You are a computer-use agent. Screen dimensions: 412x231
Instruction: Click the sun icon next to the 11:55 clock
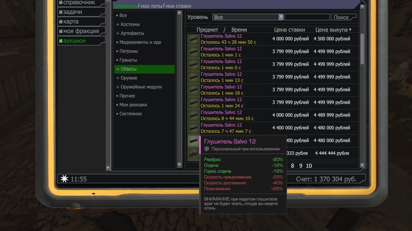pyautogui.click(x=64, y=179)
